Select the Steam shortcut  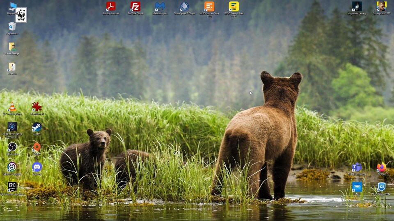click(x=37, y=129)
